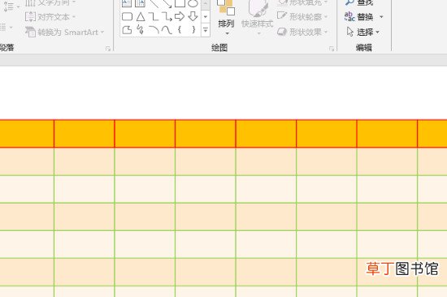447x297 pixels.
Task: Click the first orange header table cell
Action: coord(27,133)
